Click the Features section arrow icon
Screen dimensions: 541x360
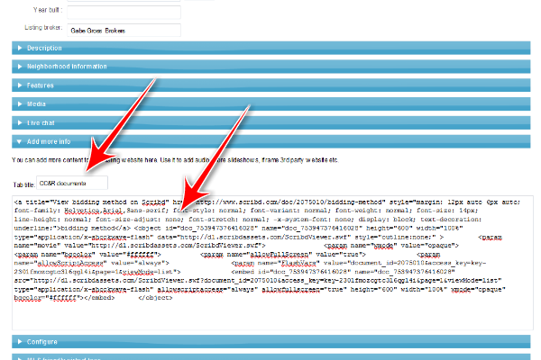[x=20, y=85]
